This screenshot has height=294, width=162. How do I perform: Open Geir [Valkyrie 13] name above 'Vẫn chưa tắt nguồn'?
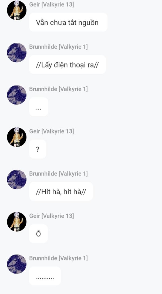click(52, 4)
